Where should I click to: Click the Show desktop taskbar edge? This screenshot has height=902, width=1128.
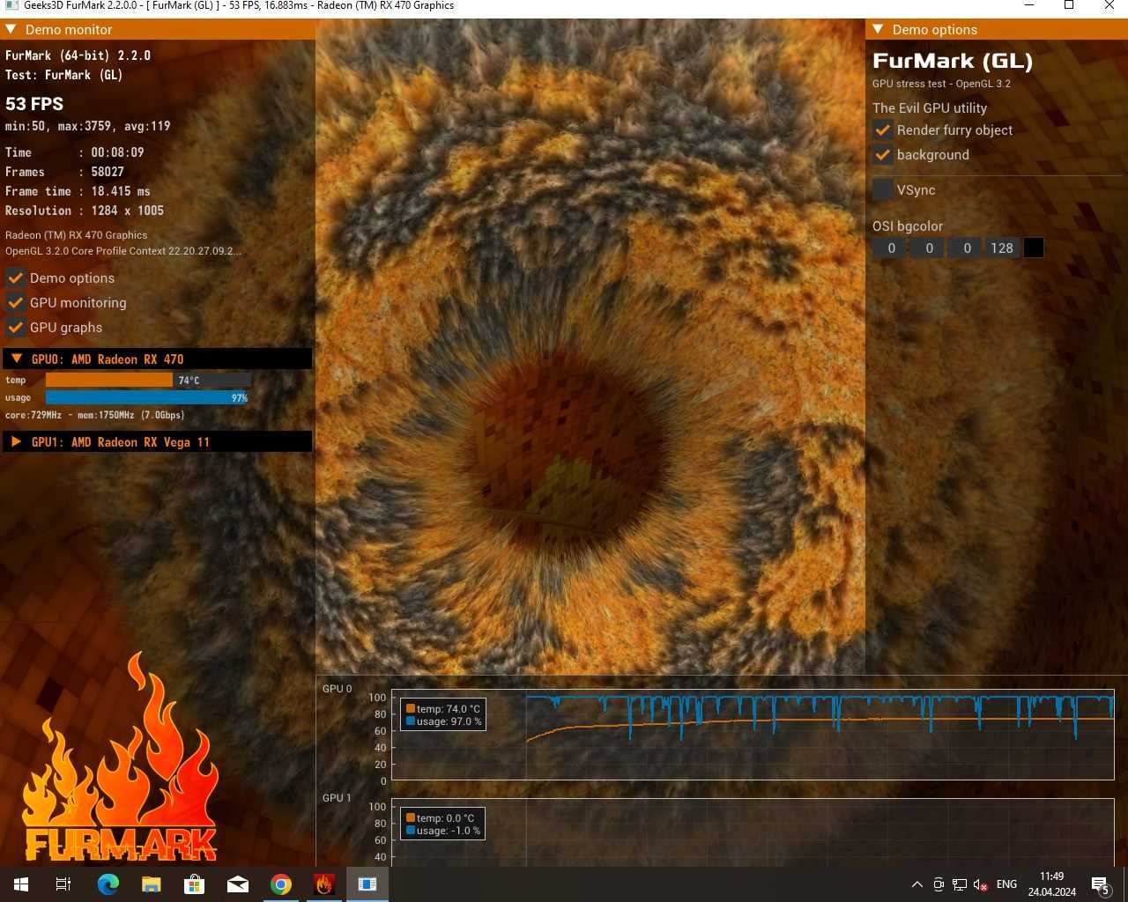tap(1125, 884)
